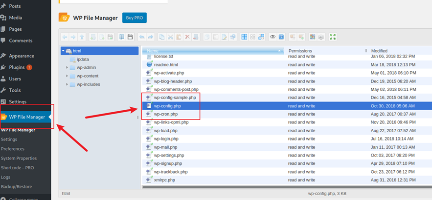Viewport: 432px width, 200px height.
Task: Collapse the html root folder arrow
Action: 63,51
